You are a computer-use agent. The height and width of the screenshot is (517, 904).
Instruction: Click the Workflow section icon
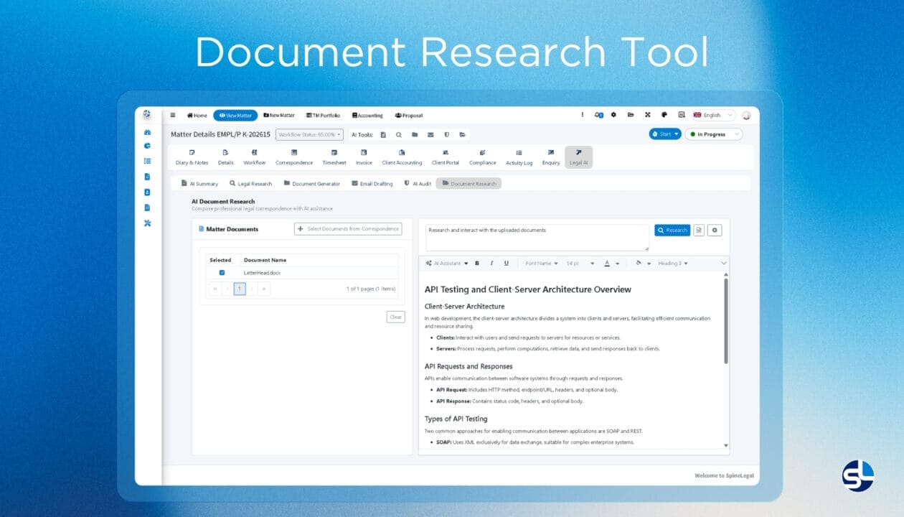point(254,153)
